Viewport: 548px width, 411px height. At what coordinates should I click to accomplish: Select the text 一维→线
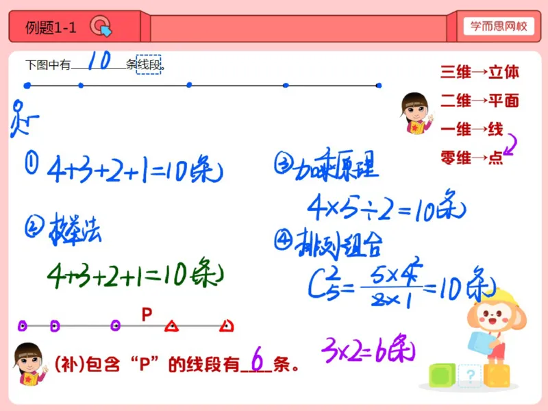click(472, 129)
